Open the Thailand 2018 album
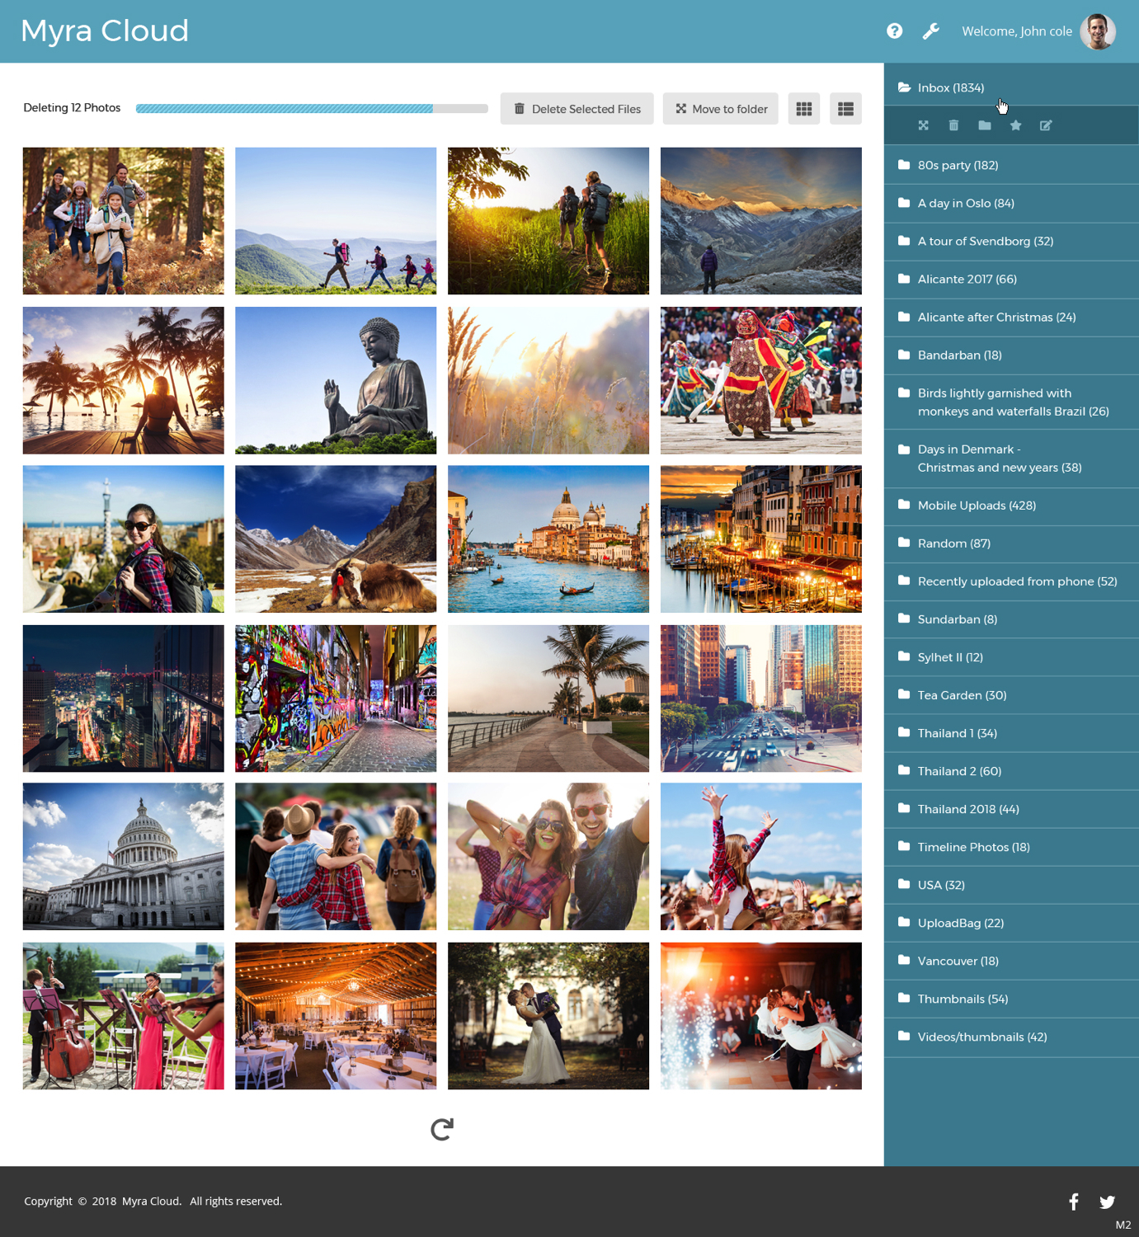Viewport: 1139px width, 1237px height. pos(965,809)
